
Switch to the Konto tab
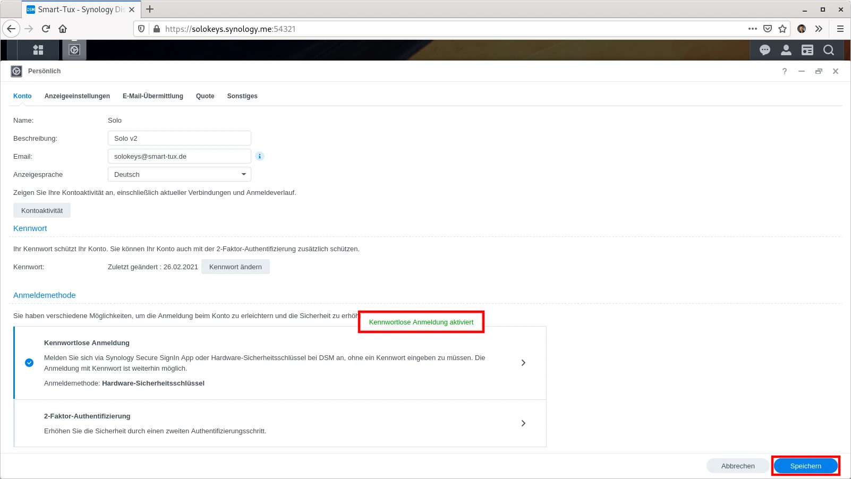(x=22, y=96)
